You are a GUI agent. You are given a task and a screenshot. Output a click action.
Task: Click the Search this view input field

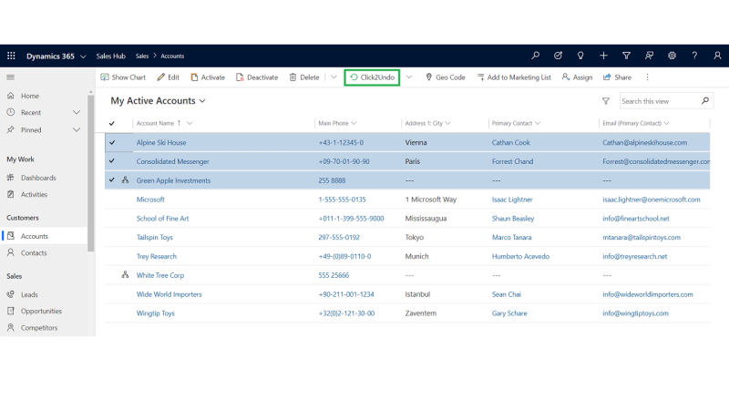tap(659, 101)
